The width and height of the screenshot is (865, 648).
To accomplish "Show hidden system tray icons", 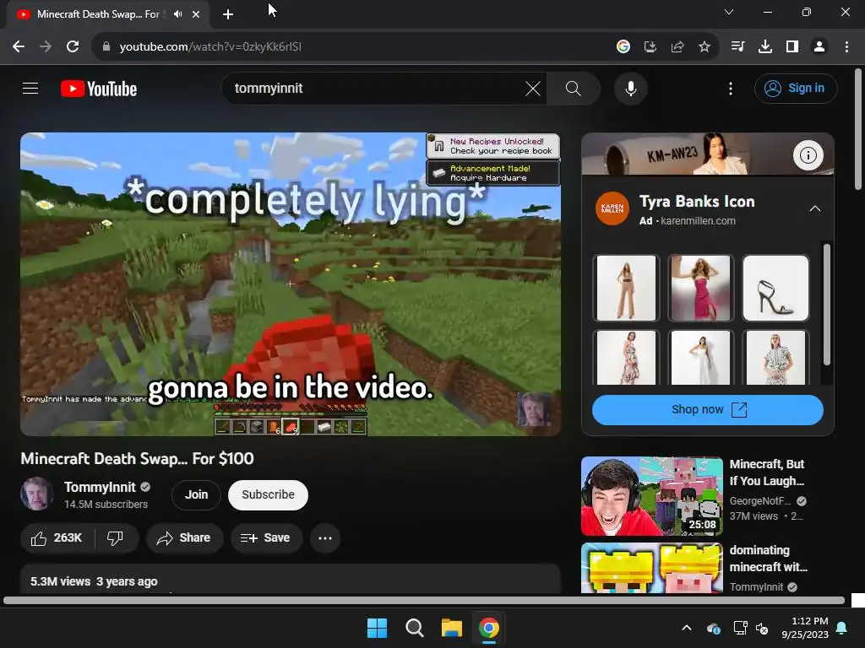I will tap(687, 628).
